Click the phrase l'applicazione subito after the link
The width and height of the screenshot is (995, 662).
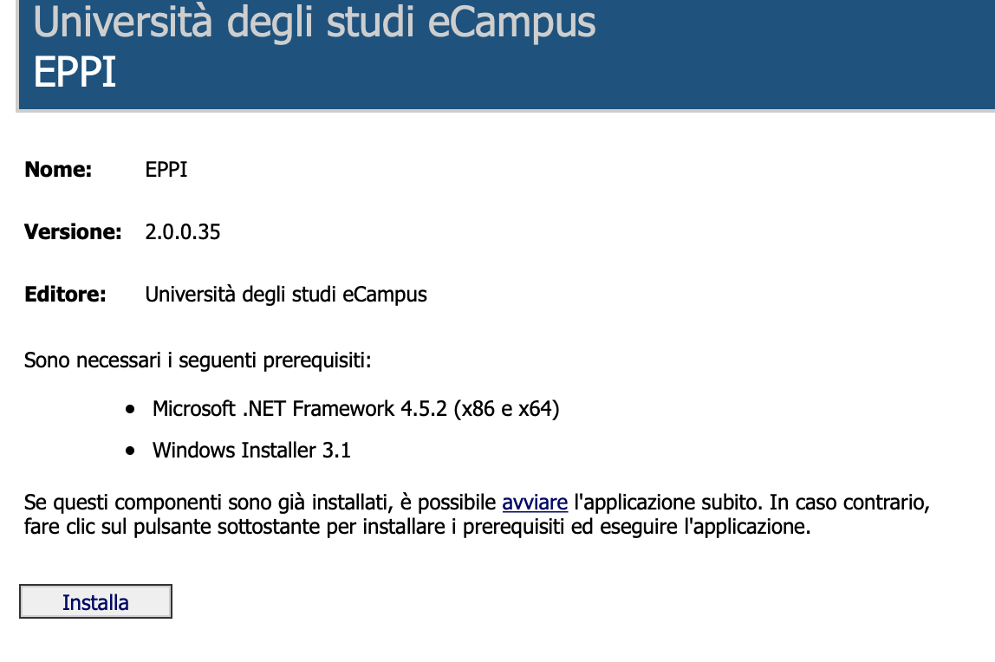coord(656,502)
